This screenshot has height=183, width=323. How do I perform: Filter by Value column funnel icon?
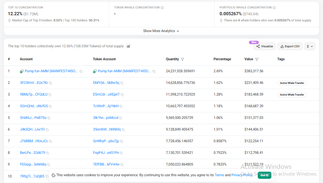(257, 59)
